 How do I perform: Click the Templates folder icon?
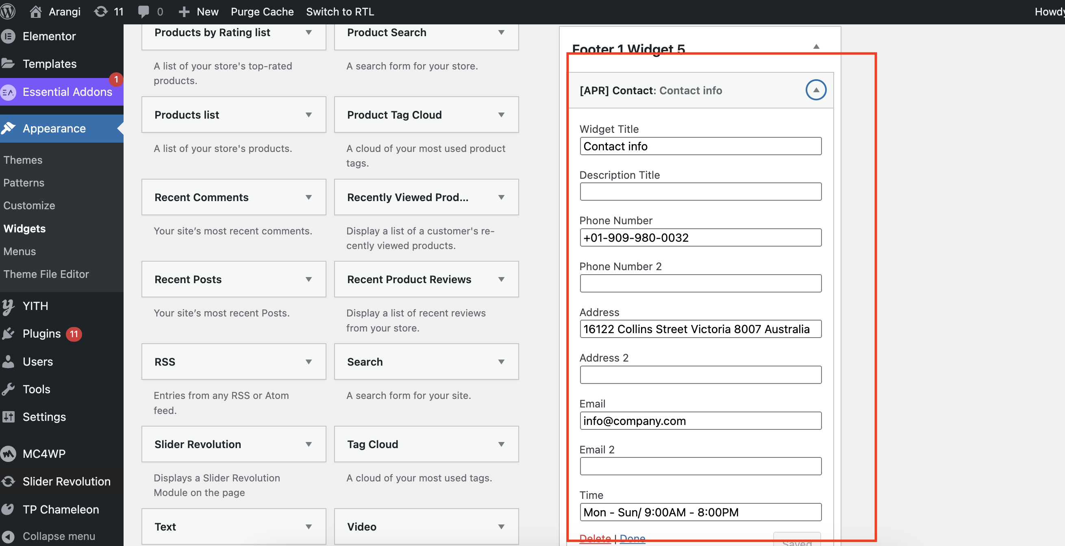(8, 64)
